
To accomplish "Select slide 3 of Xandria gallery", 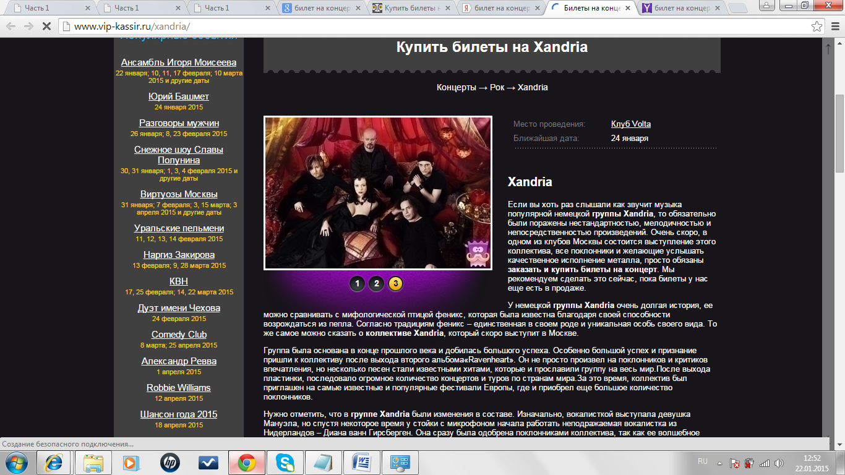I will pyautogui.click(x=395, y=284).
